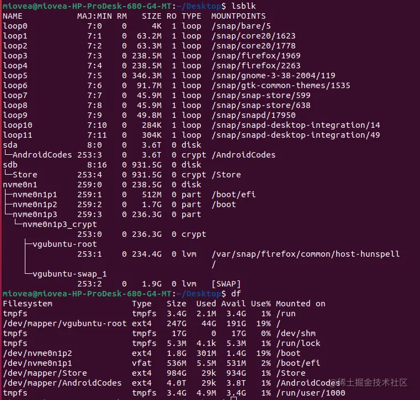Click the 253:3 device number
The width and height of the screenshot is (420, 400).
(x=90, y=154)
